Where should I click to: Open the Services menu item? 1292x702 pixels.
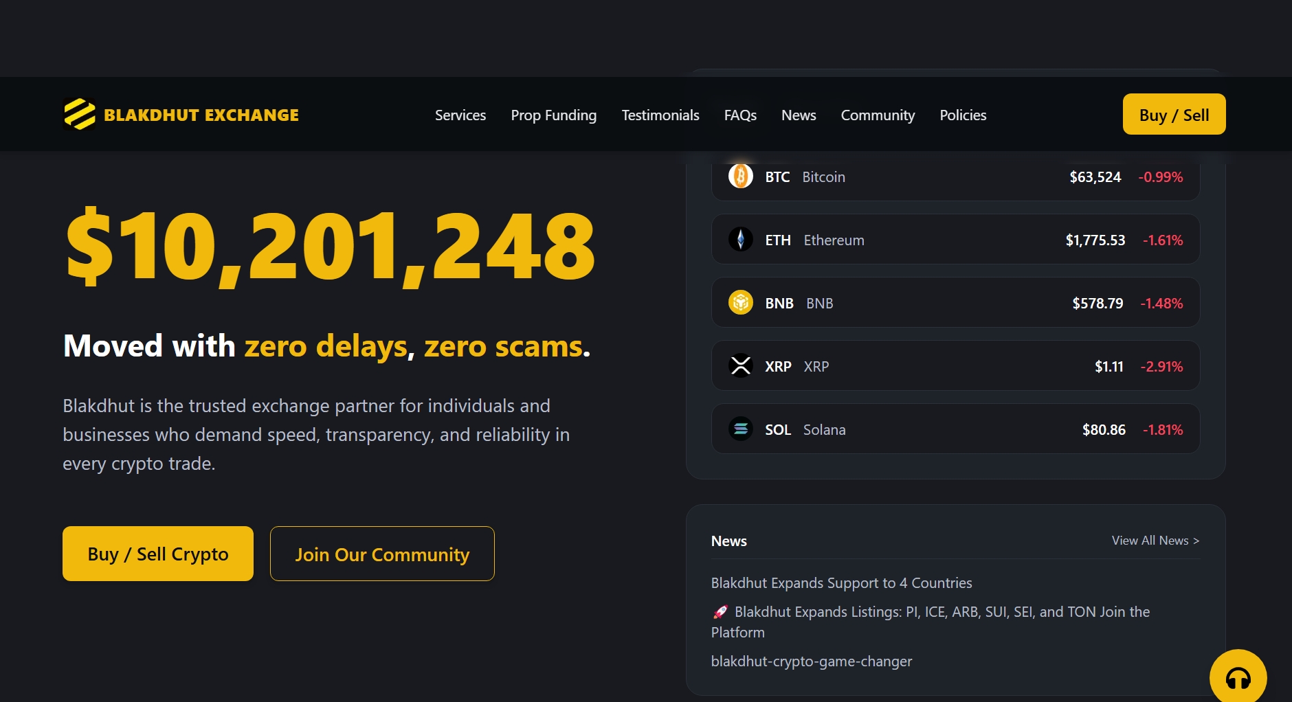(460, 115)
